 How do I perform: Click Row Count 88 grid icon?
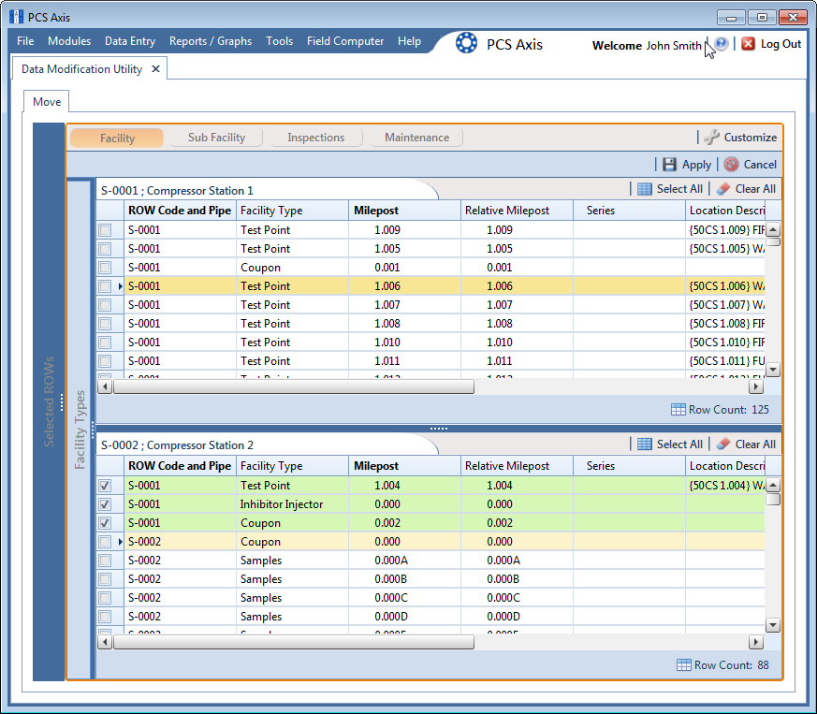coord(683,665)
